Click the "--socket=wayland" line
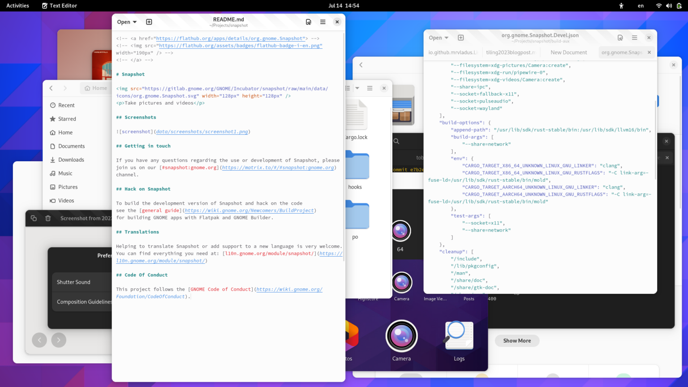688x387 pixels. 477,108
